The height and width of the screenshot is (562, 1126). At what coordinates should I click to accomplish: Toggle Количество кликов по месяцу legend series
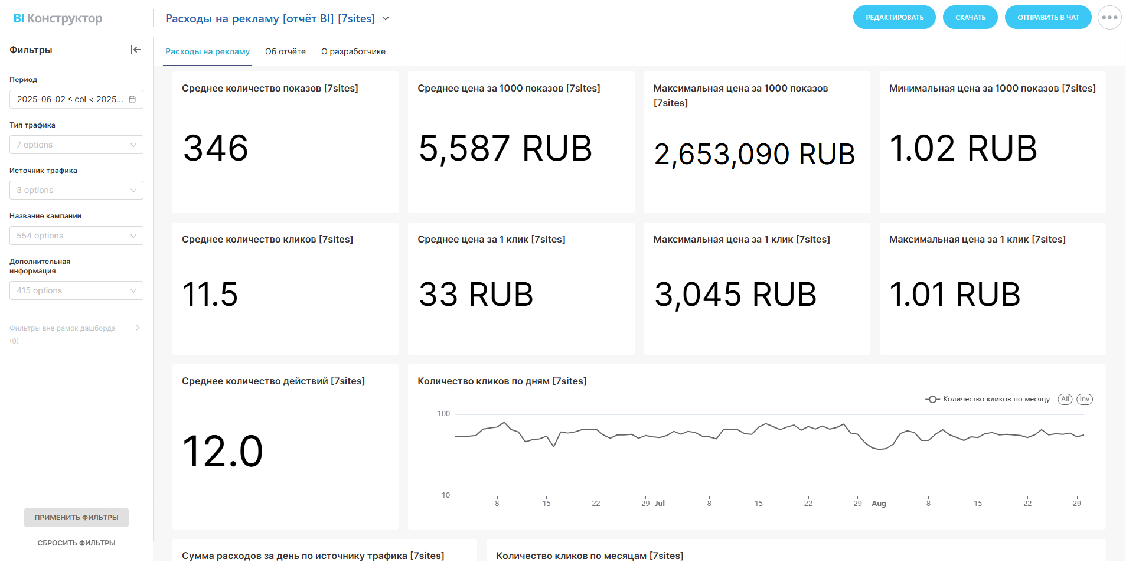click(x=996, y=400)
